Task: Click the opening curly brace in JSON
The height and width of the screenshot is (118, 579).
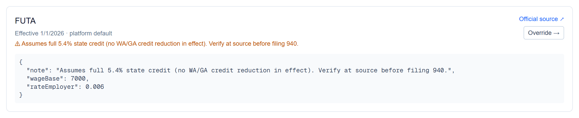Action: 21,62
